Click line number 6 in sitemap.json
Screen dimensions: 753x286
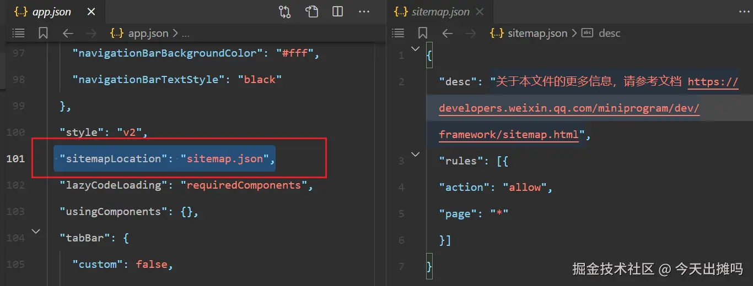point(401,240)
